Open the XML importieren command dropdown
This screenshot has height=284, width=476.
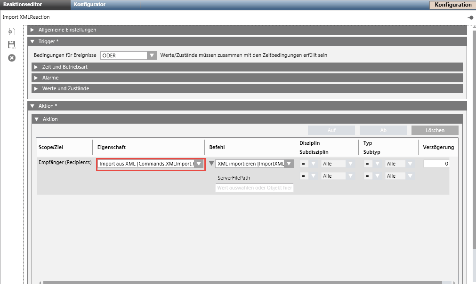[289, 164]
